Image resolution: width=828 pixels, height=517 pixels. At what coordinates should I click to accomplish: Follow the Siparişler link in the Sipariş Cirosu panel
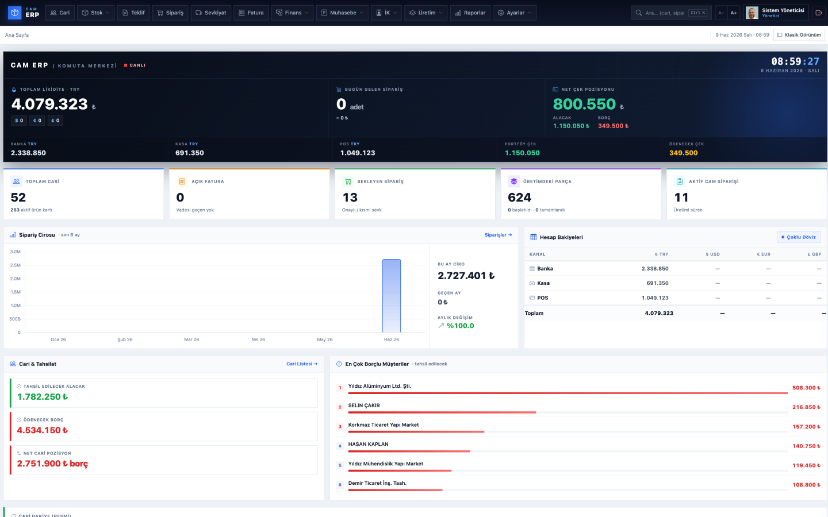tap(498, 235)
